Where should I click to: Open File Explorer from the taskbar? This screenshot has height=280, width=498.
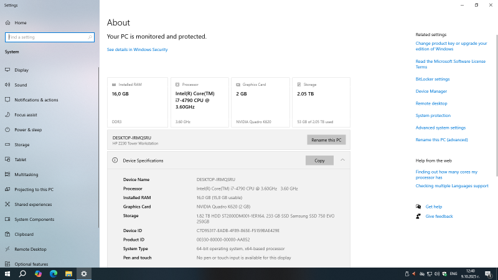pos(68,273)
